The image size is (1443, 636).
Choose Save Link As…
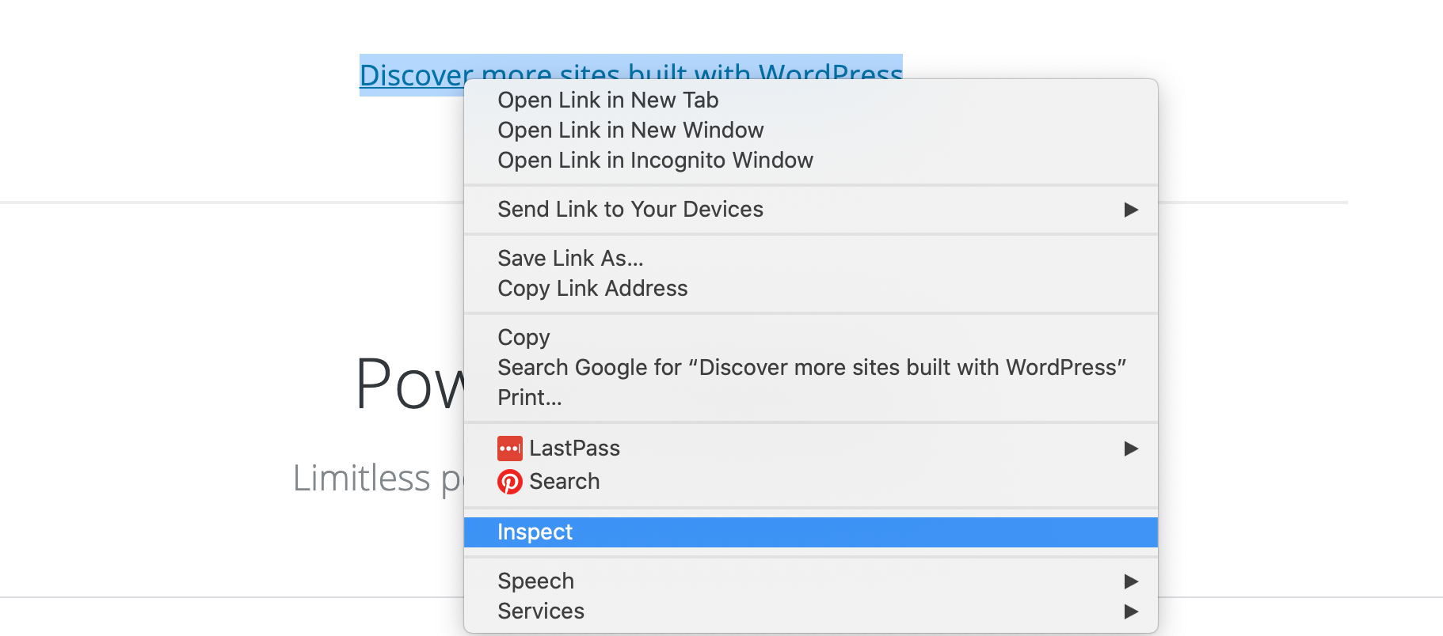[x=810, y=259]
